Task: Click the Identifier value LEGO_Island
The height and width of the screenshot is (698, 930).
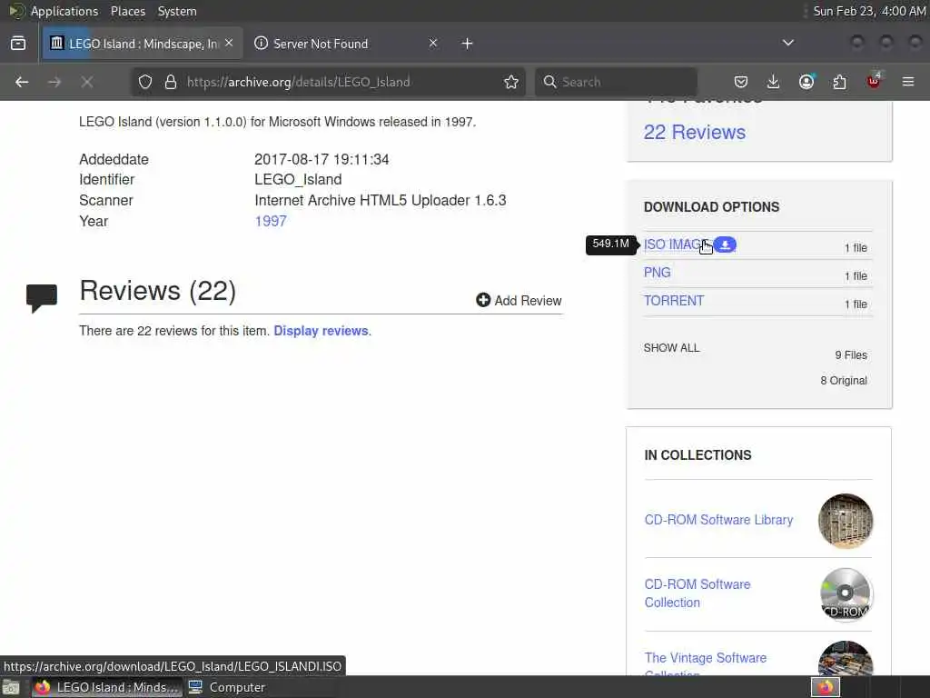Action: [x=298, y=180]
